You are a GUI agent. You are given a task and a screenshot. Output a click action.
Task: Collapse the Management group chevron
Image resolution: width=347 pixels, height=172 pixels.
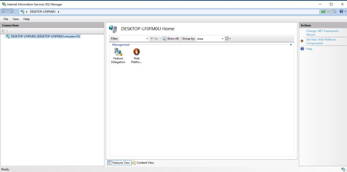point(291,45)
